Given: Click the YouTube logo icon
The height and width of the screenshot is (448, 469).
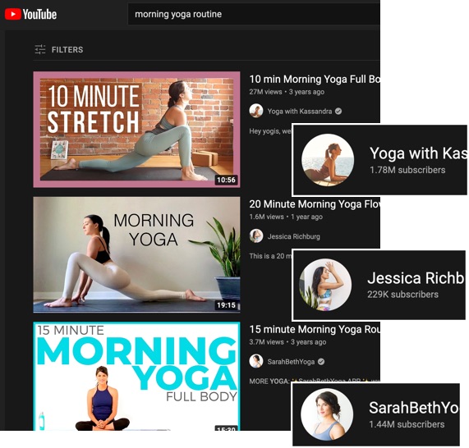Looking at the screenshot, I should coord(30,14).
